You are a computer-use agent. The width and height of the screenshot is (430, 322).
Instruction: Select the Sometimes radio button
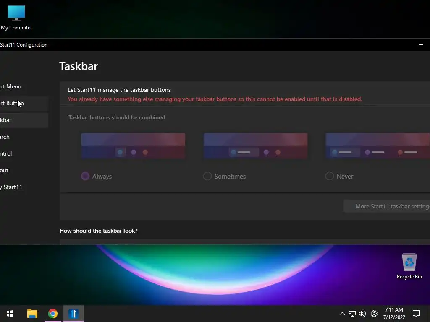(207, 176)
